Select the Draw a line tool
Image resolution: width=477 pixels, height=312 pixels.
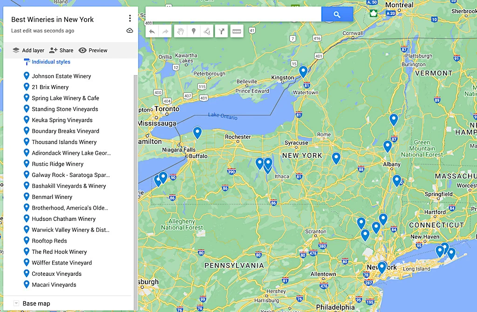(x=206, y=31)
